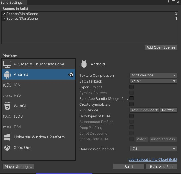Viewport: 181px width, 174px height.
Task: Toggle the Autoconnect Profiler checkbox
Action: tap(131, 122)
